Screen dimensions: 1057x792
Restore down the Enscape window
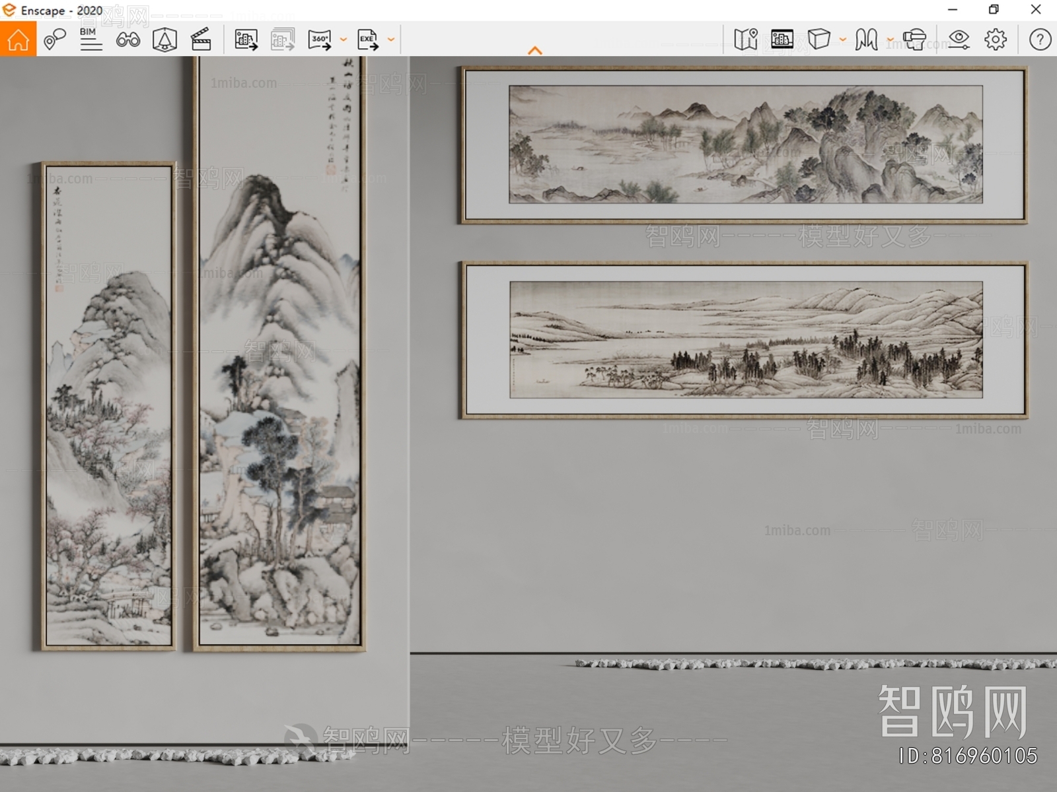tap(994, 10)
